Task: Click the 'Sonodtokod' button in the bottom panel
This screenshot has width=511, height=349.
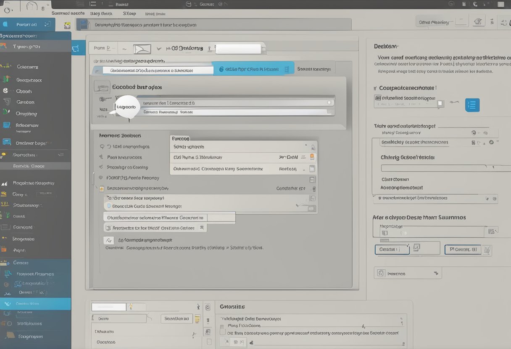Action: (176, 319)
